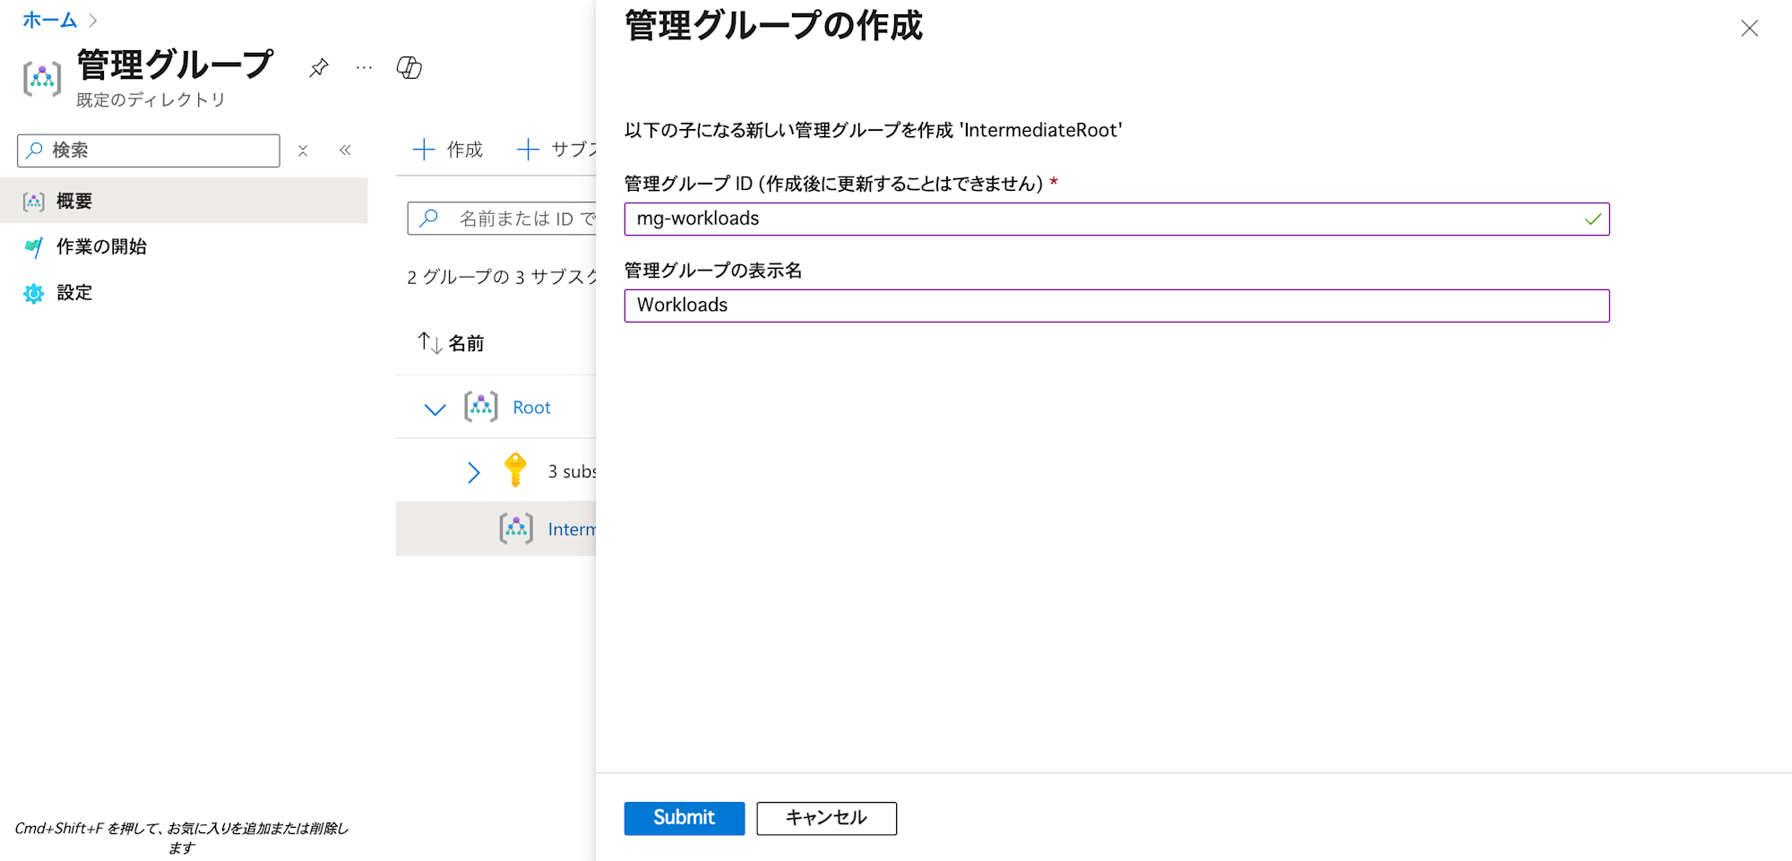
Task: Click the 既定のディレクトリ subtitle text
Action: coord(151,99)
